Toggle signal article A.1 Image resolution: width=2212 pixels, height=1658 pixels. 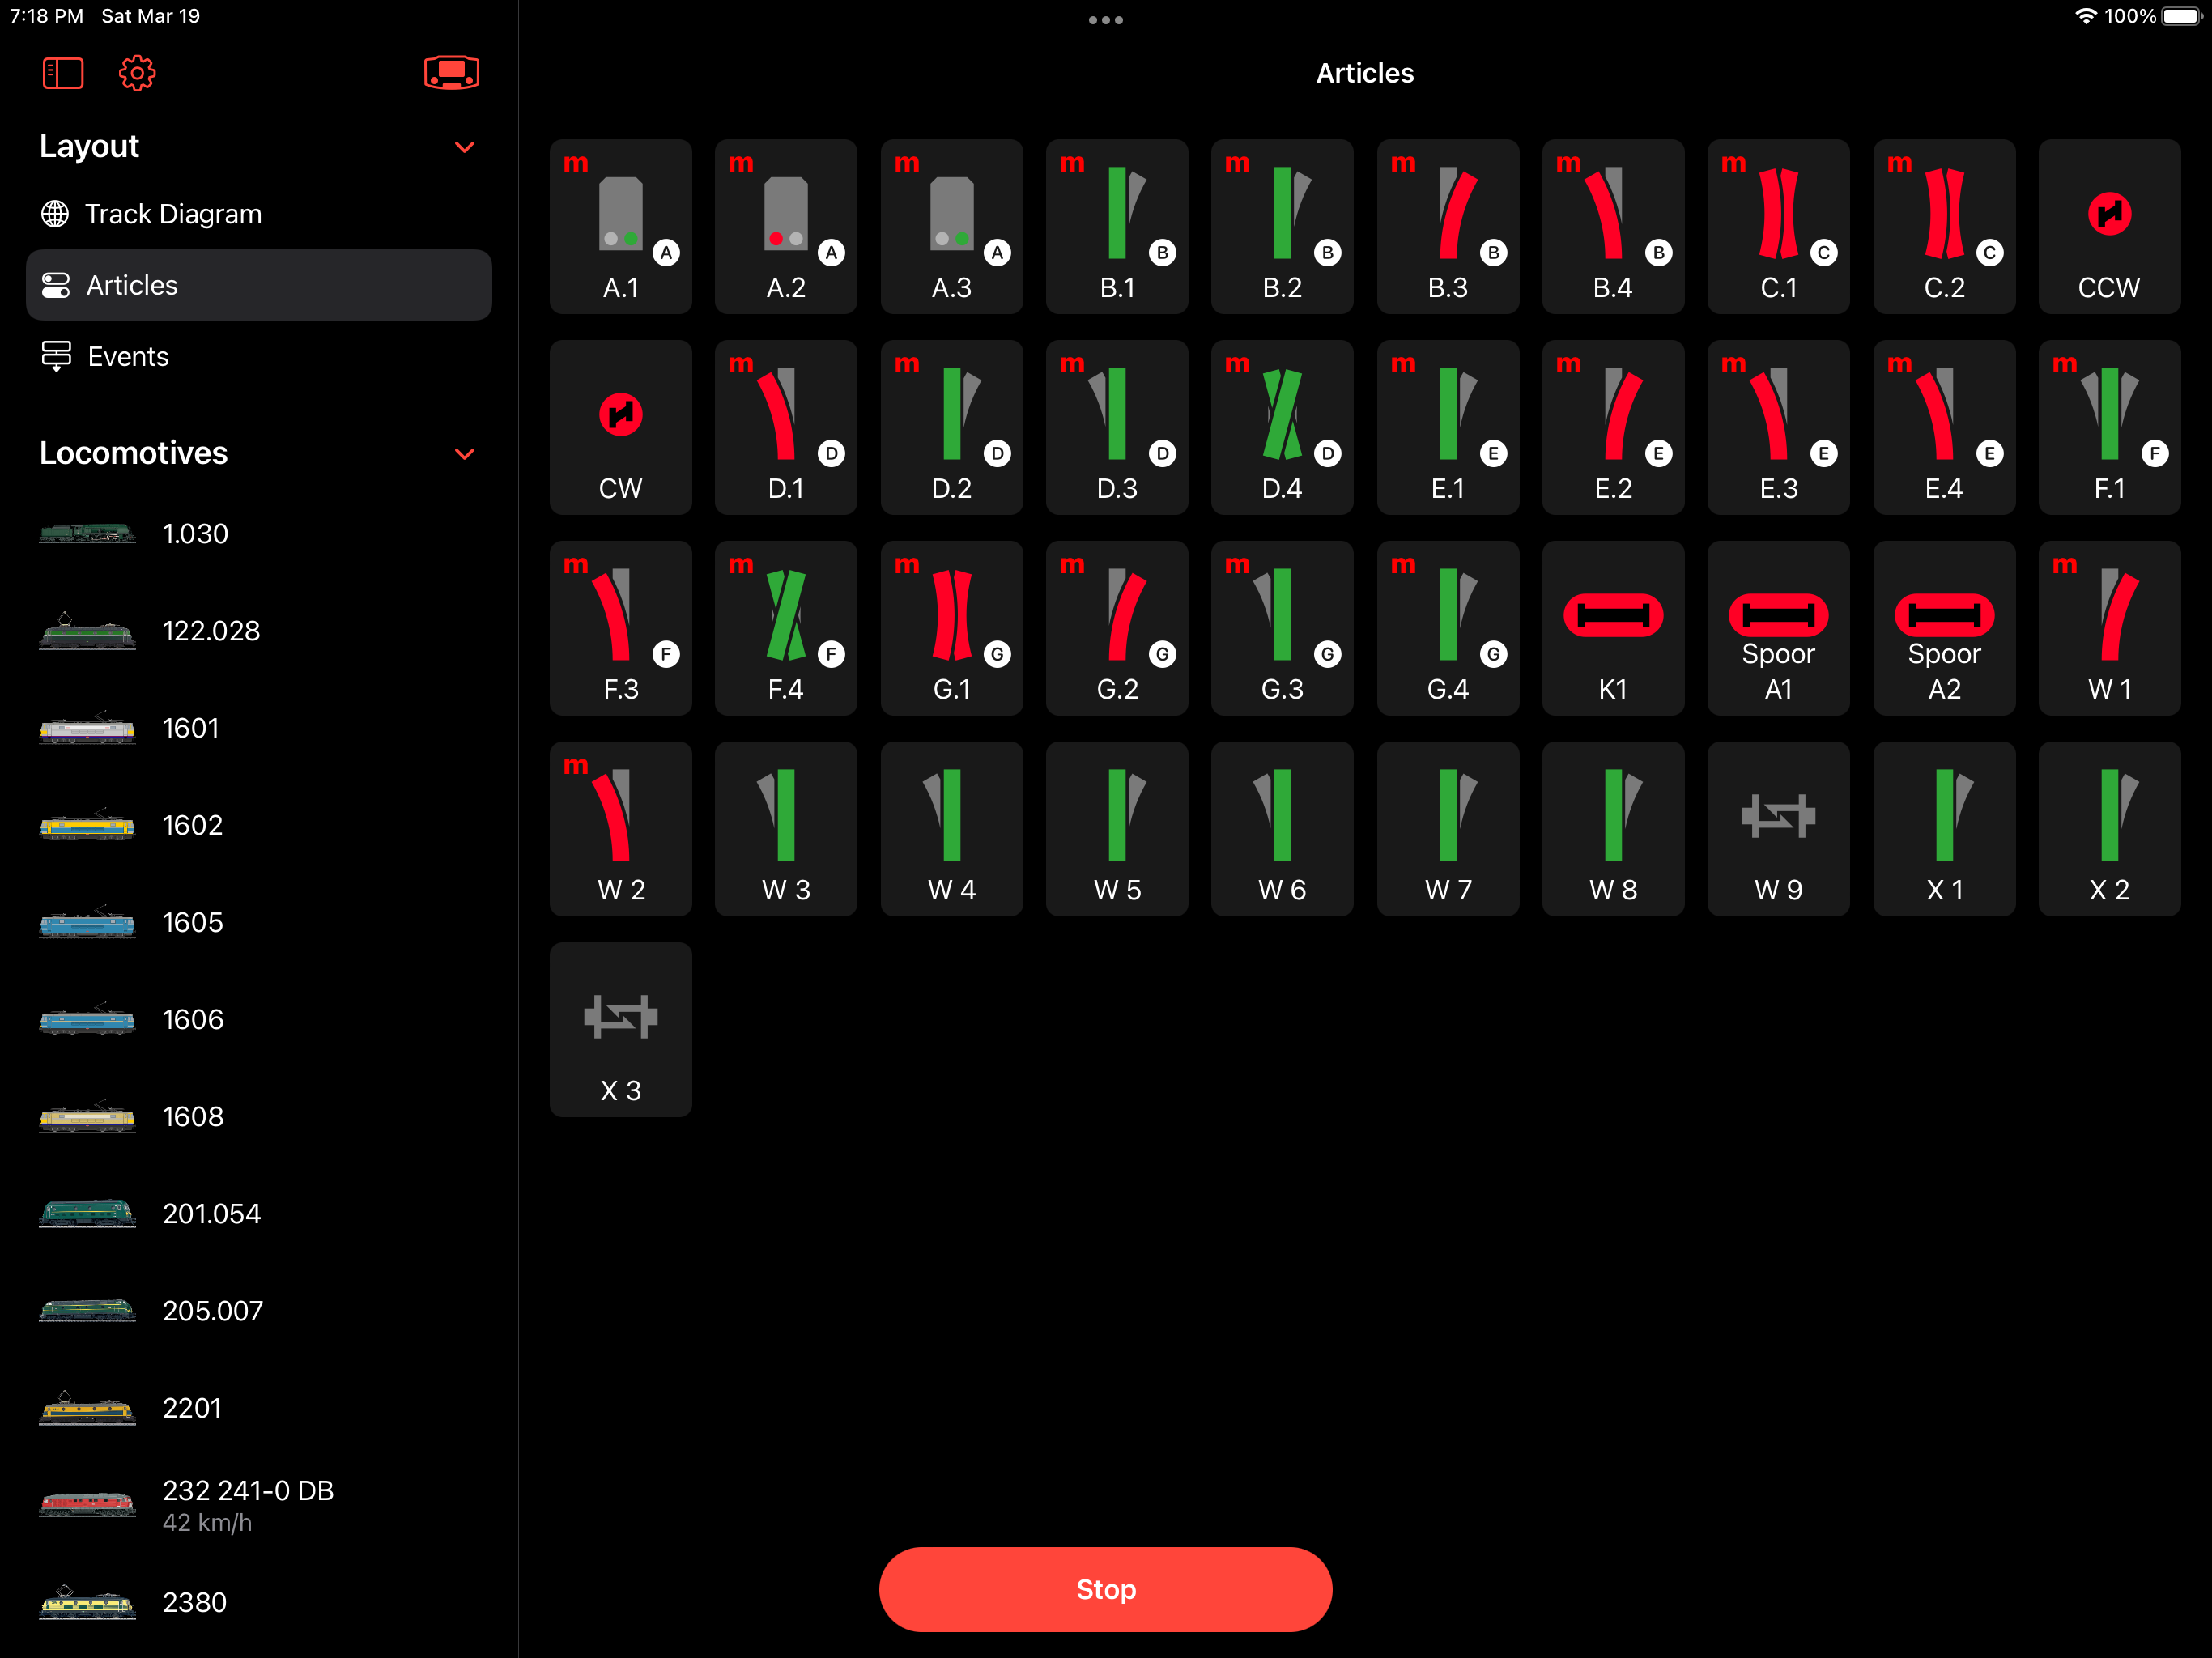pos(620,227)
